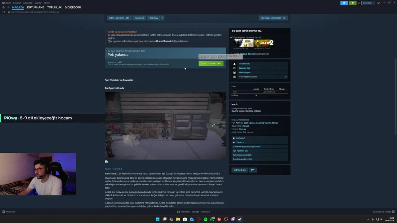Open the Görünüm menu
397x223 pixels.
(17, 3)
